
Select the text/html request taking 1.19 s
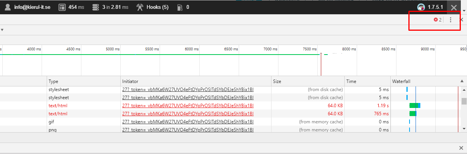230,106
